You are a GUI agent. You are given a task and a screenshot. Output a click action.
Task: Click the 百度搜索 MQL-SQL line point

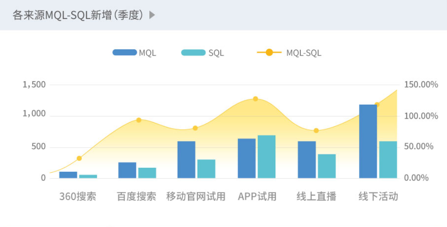click(x=139, y=120)
